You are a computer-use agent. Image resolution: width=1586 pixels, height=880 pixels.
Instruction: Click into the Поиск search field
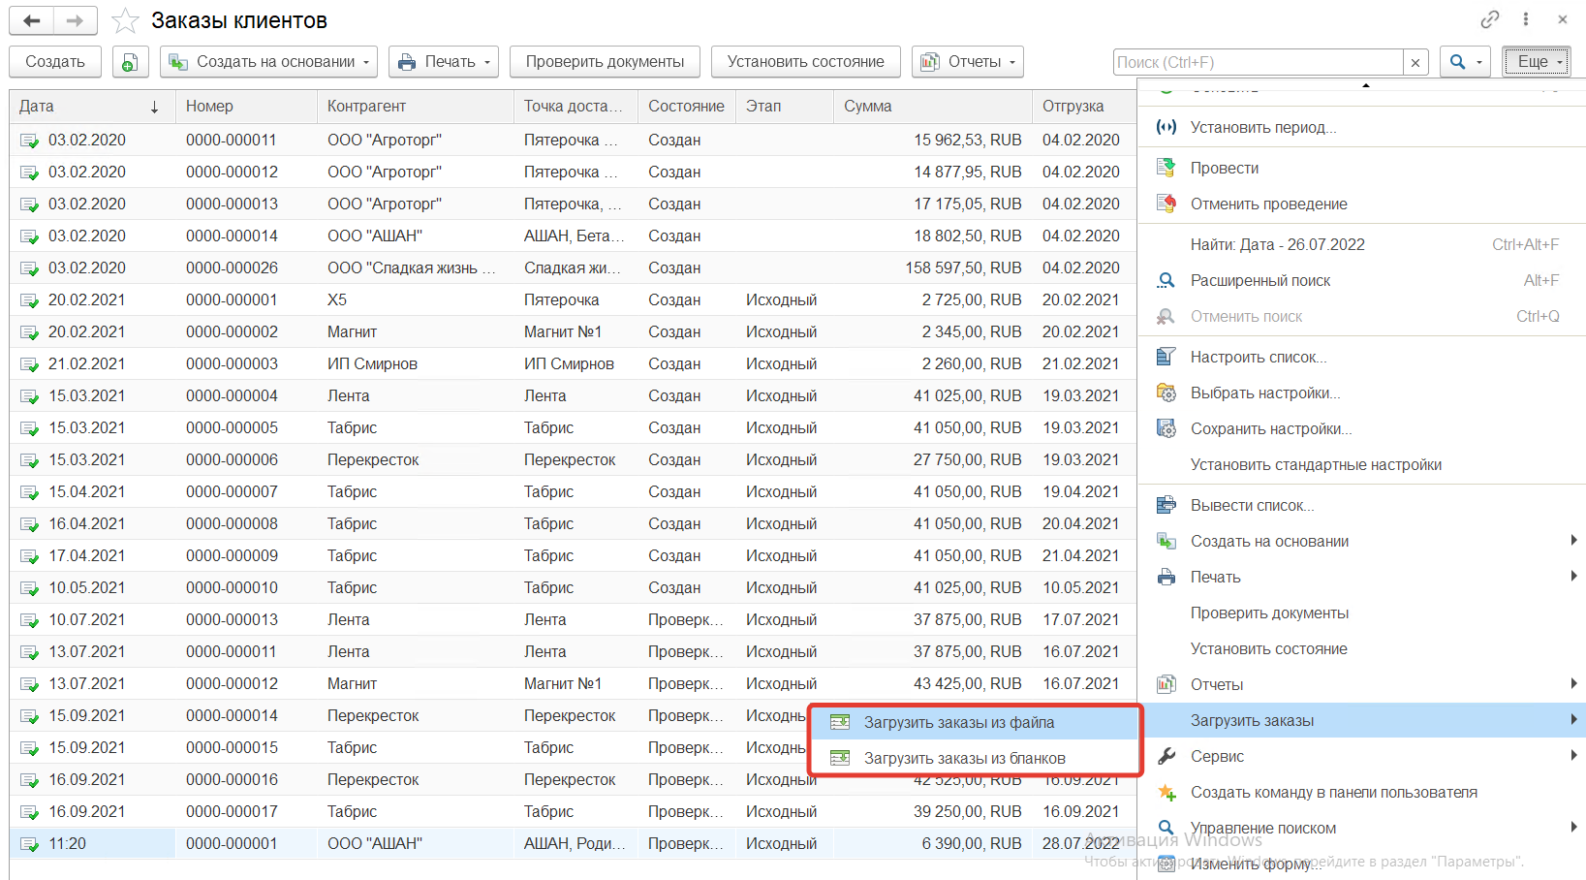(1257, 62)
